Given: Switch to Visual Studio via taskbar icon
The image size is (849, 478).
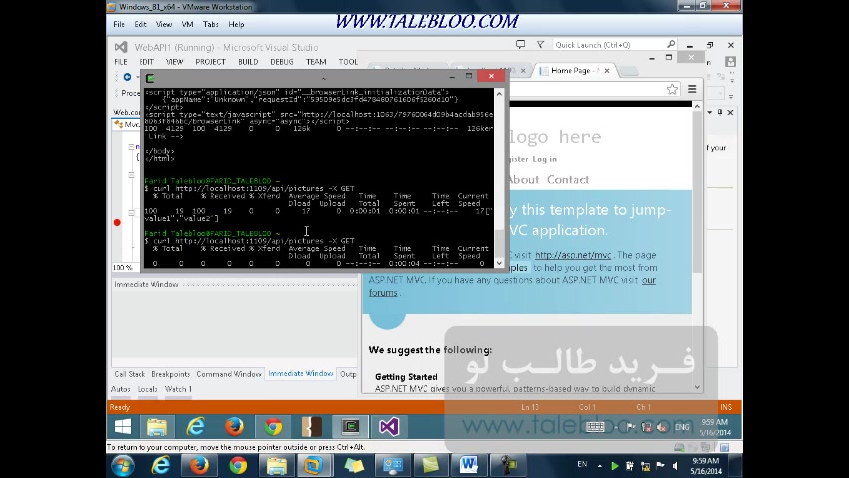Looking at the screenshot, I should (x=389, y=427).
